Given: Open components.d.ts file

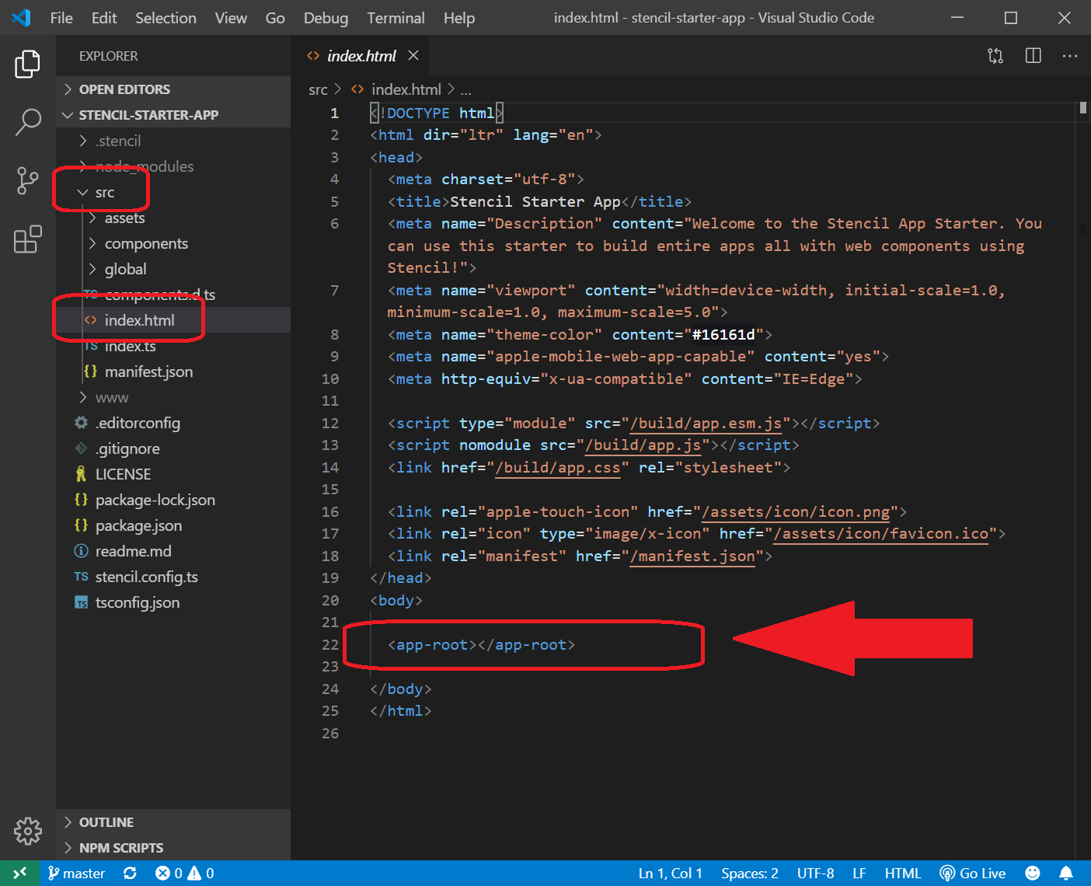Looking at the screenshot, I should 173,295.
